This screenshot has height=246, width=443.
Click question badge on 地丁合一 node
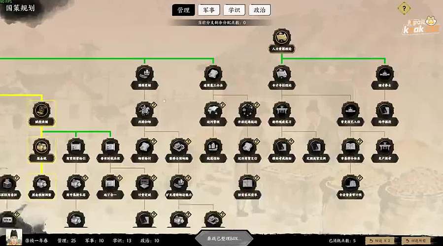tap(120, 178)
